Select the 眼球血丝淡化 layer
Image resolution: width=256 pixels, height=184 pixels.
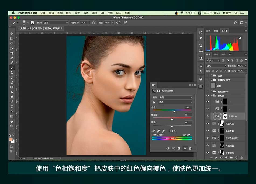click(x=231, y=138)
